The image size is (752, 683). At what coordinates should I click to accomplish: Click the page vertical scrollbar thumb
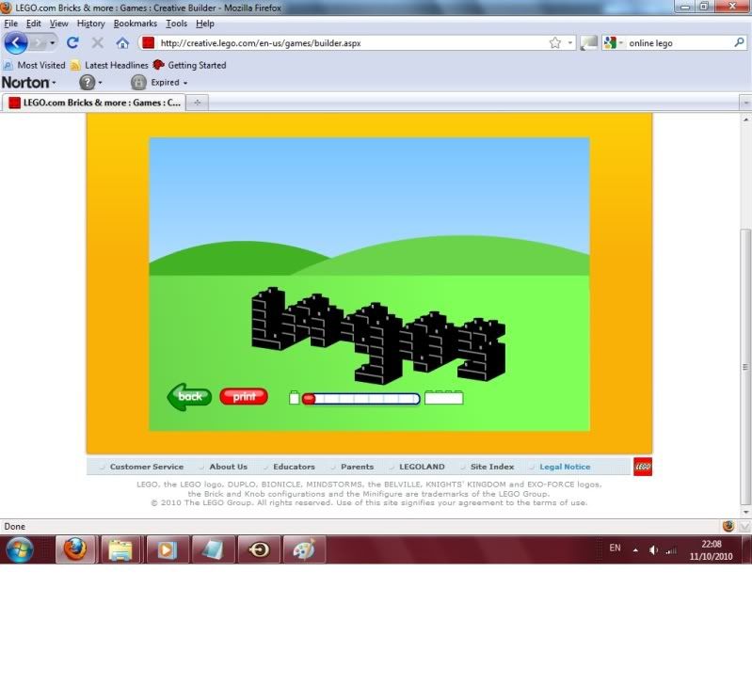745,367
